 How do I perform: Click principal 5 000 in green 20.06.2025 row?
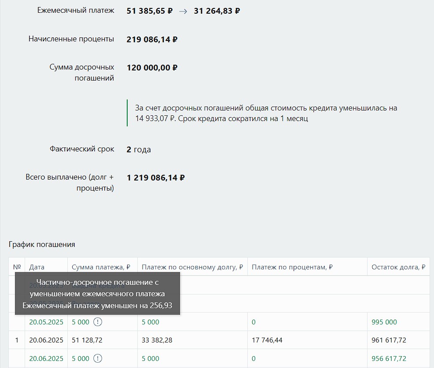[x=150, y=359]
